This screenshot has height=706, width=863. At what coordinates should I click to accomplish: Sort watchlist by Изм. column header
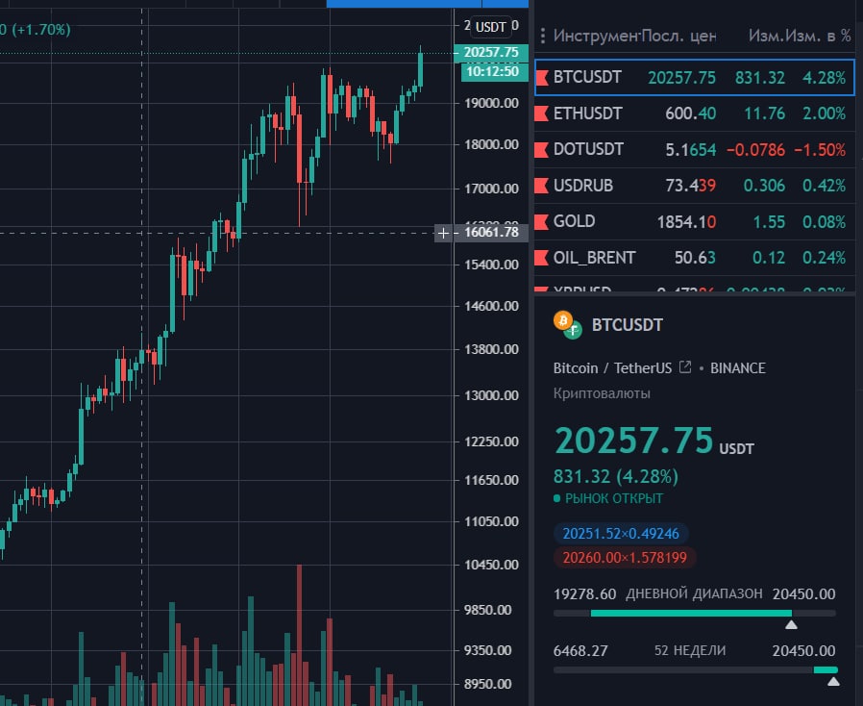coord(766,36)
